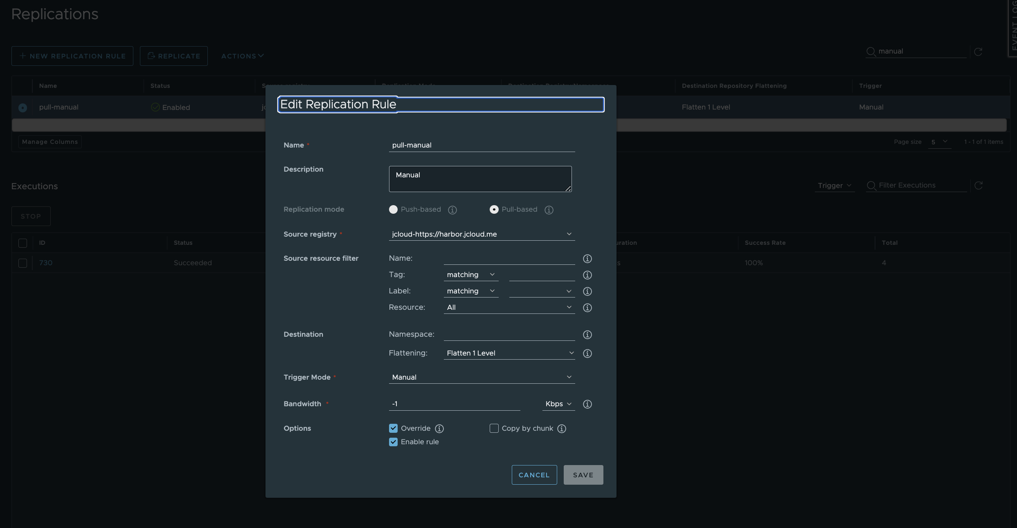Click info icon beside Copy by chunk

(x=562, y=429)
